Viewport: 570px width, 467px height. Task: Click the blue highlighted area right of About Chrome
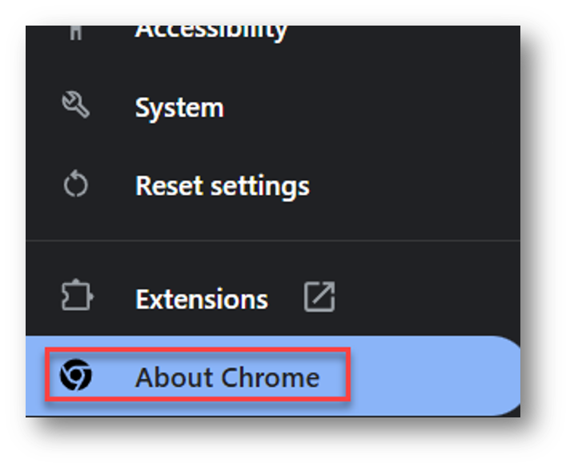point(432,377)
